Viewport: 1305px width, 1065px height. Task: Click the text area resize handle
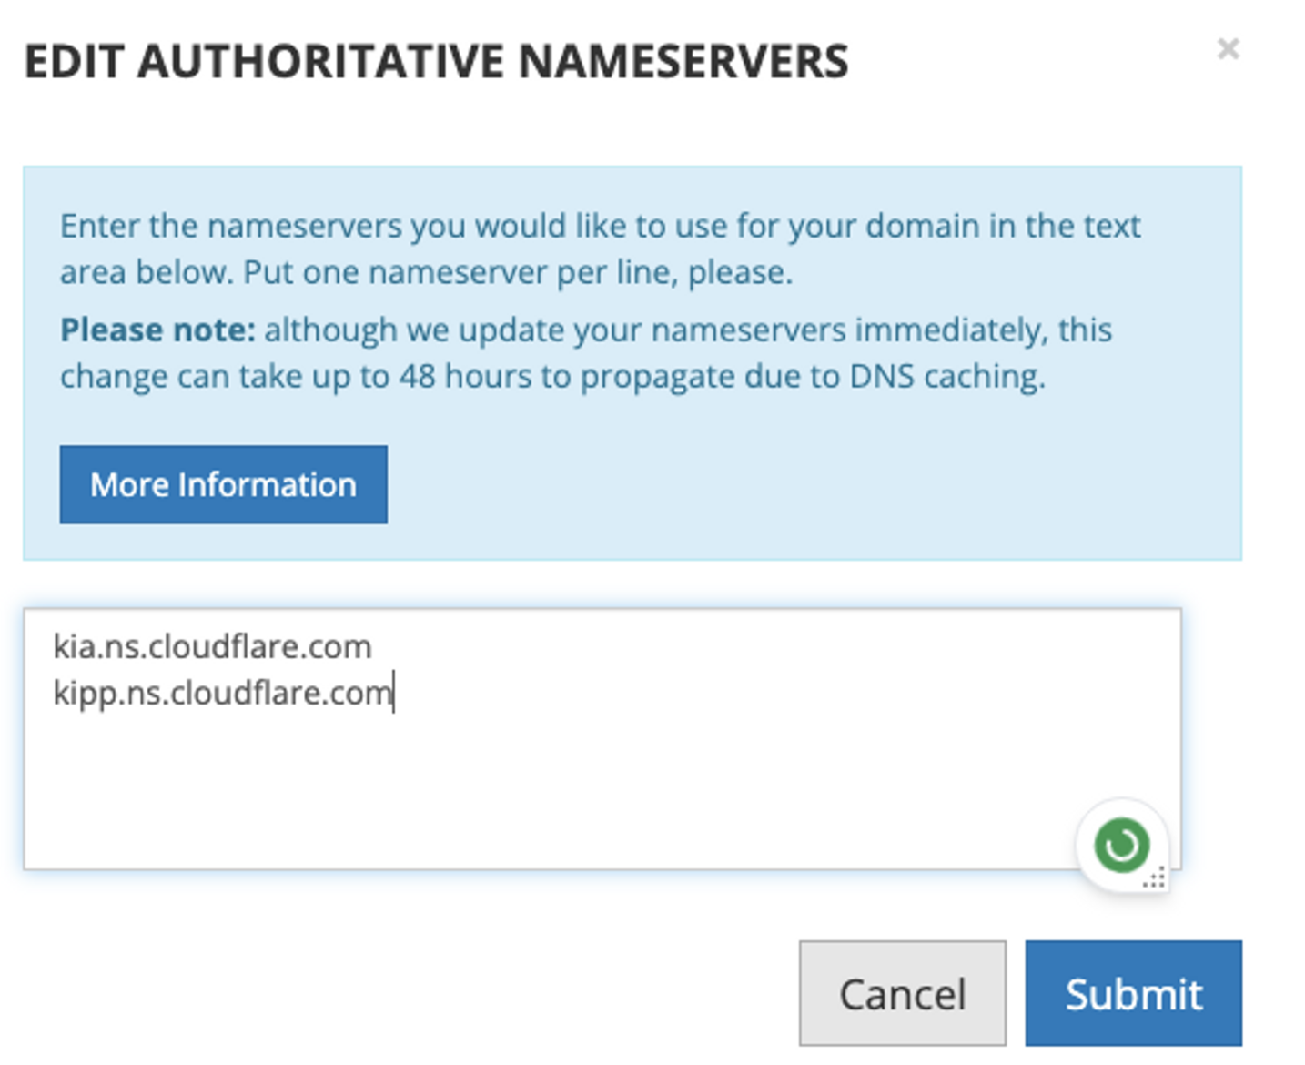point(1154,879)
